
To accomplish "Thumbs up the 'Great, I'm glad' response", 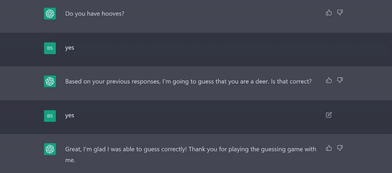I will coord(329,148).
